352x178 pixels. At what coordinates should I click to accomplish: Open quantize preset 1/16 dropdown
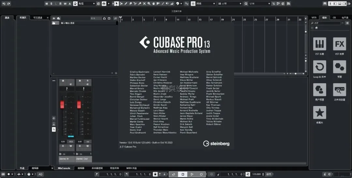259,4
